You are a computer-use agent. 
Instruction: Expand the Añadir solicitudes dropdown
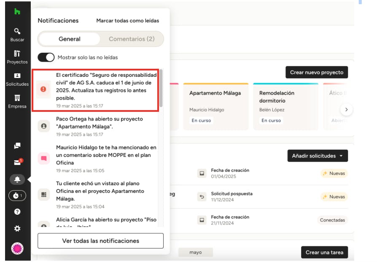tap(317, 156)
